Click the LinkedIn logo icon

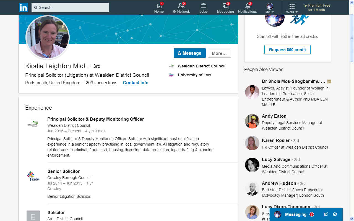24,7
